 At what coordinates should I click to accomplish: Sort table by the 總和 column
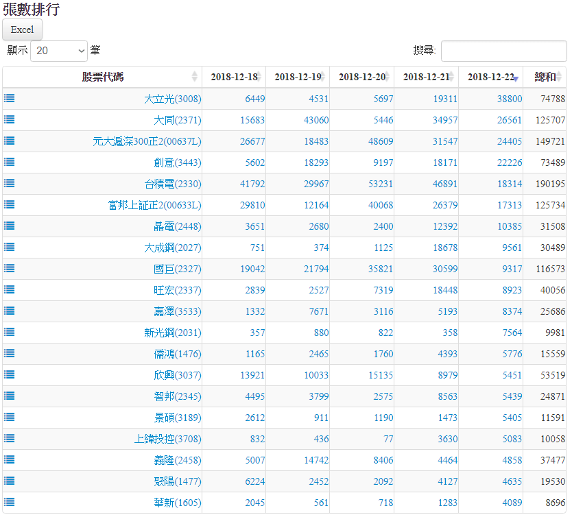(545, 77)
